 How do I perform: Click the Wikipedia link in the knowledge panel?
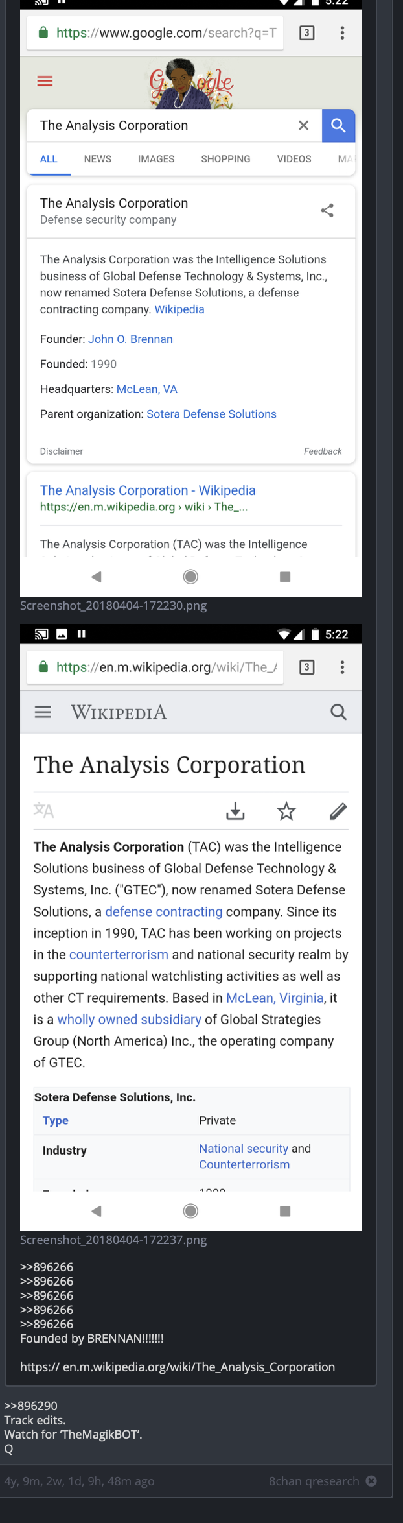[179, 309]
